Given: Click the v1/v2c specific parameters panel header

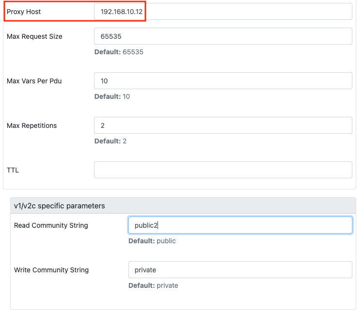Looking at the screenshot, I should click(183, 206).
